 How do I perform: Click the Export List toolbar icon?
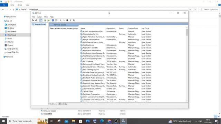tap(48, 20)
